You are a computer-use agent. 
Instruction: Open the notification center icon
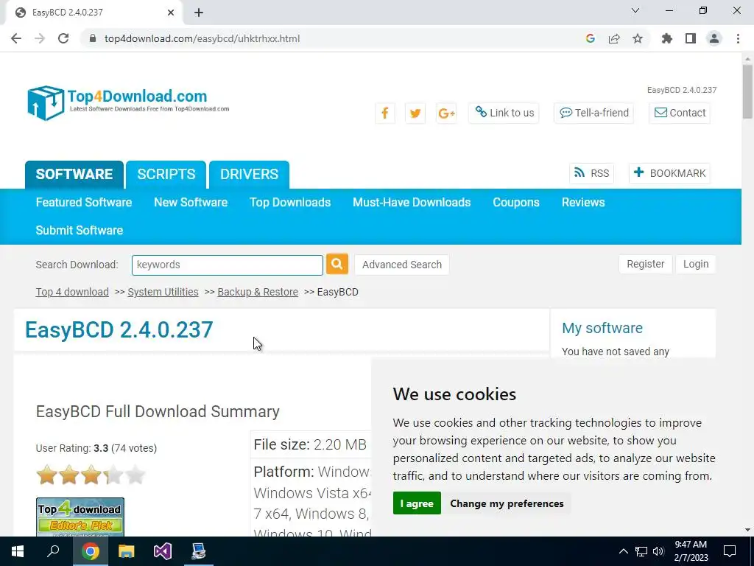coord(730,551)
